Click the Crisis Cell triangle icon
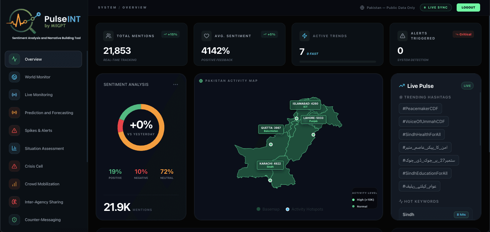This screenshot has width=490, height=232. (x=14, y=166)
